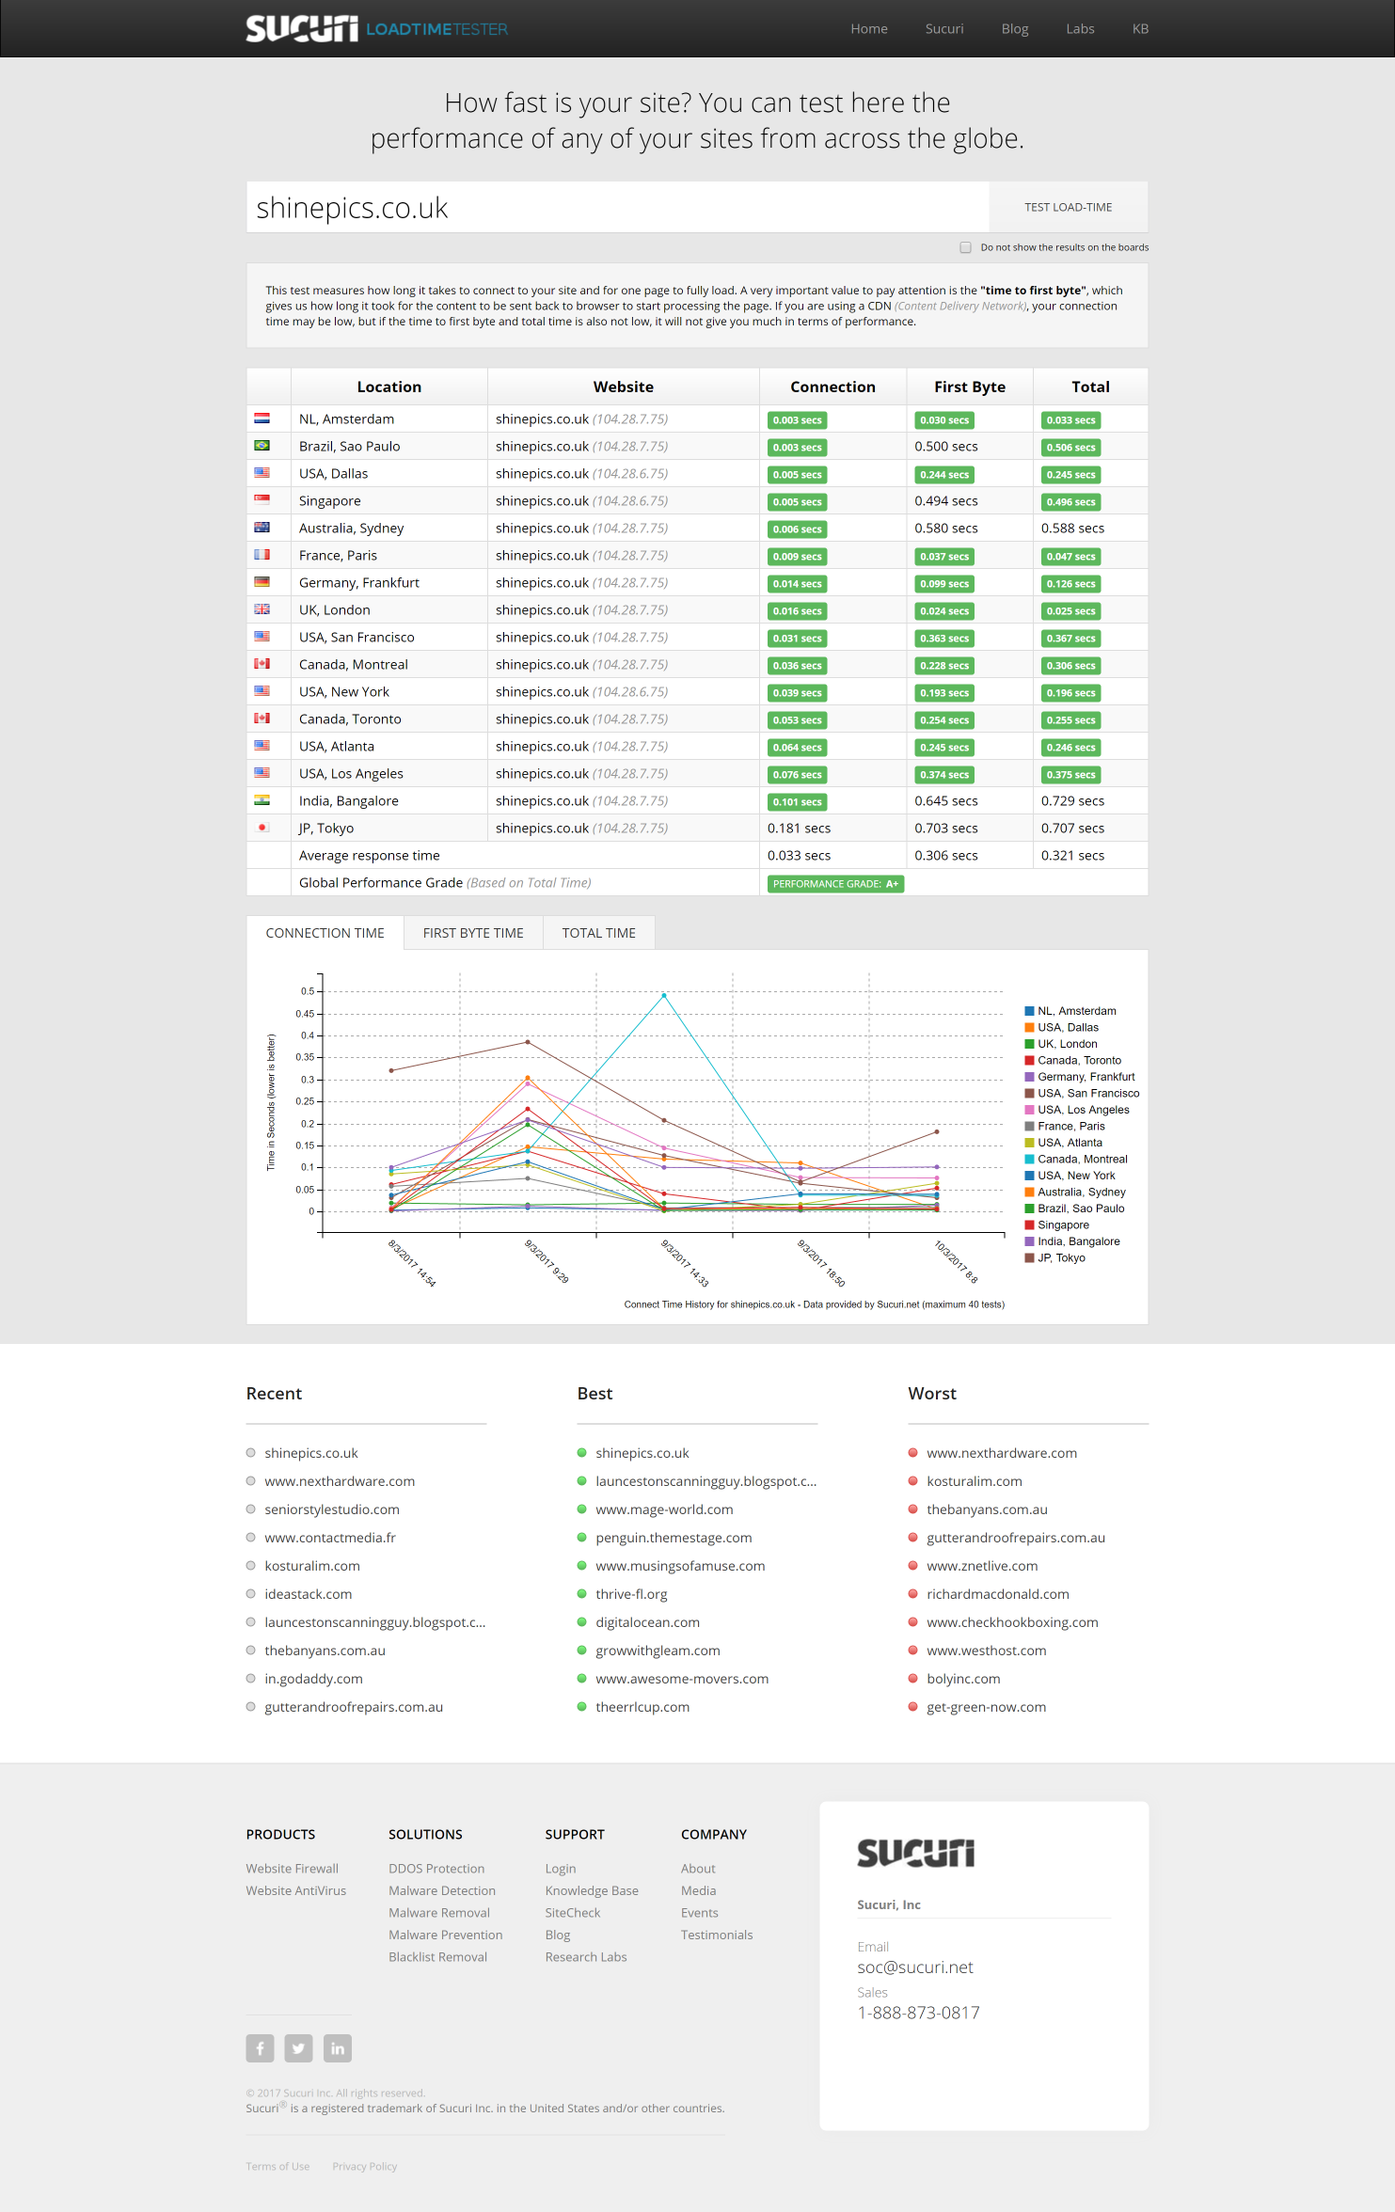Open the Knowledge Base support link
1395x2212 pixels.
pyautogui.click(x=592, y=1890)
